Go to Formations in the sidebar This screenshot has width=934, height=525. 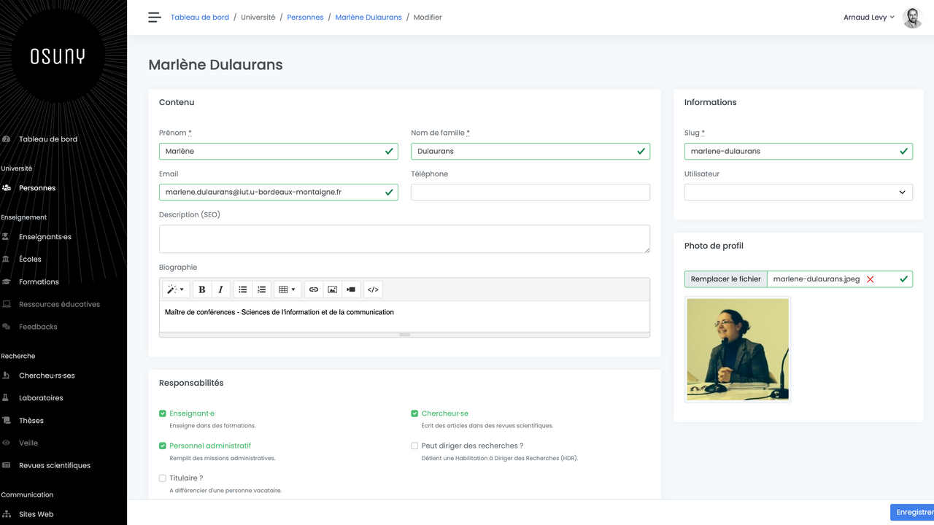pyautogui.click(x=39, y=281)
